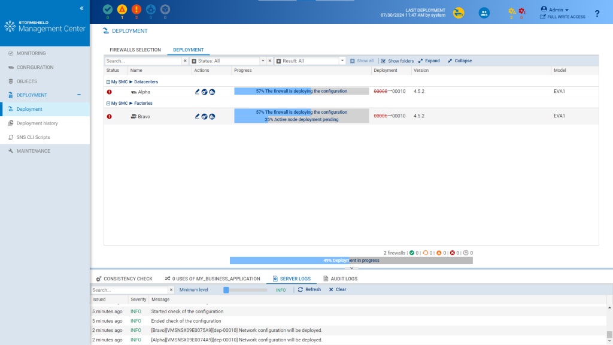The height and width of the screenshot is (345, 613).
Task: Click the yellow deploy configuration icon in header
Action: pyautogui.click(x=459, y=13)
